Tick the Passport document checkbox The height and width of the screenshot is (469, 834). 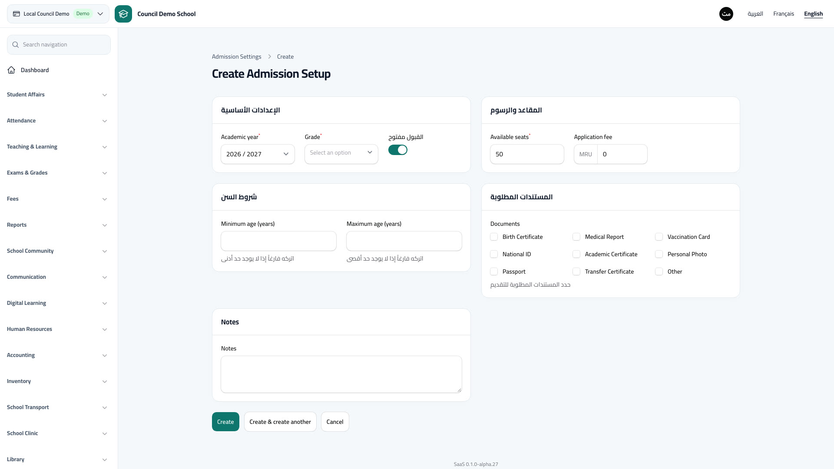coord(494,271)
